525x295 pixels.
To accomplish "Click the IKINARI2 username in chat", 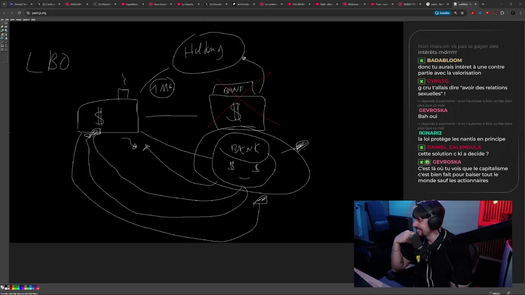I will point(430,133).
